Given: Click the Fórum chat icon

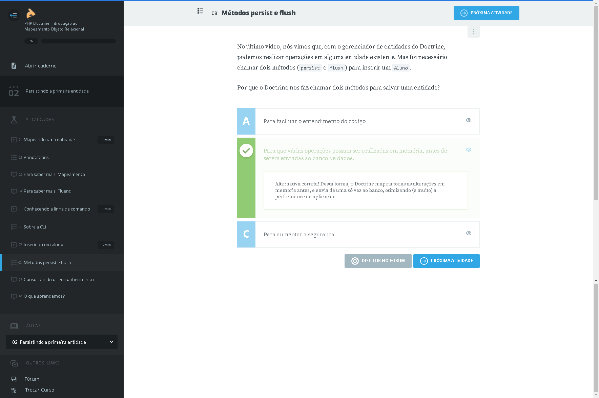Looking at the screenshot, I should 14,379.
